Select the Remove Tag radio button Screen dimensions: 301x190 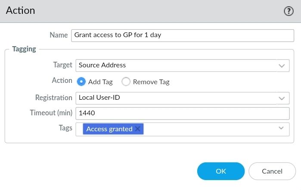tap(126, 82)
